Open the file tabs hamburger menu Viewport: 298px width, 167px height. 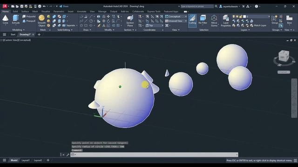pyautogui.click(x=4, y=34)
